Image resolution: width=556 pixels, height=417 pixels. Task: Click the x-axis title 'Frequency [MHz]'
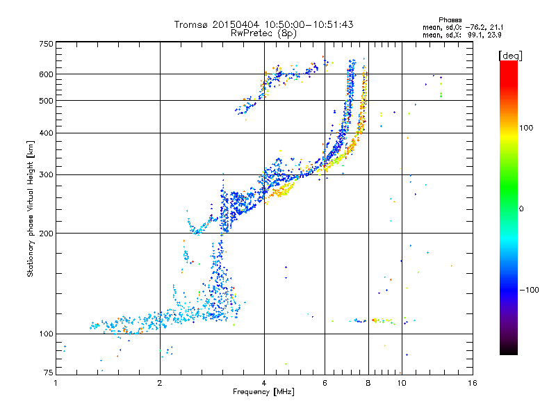tap(263, 392)
